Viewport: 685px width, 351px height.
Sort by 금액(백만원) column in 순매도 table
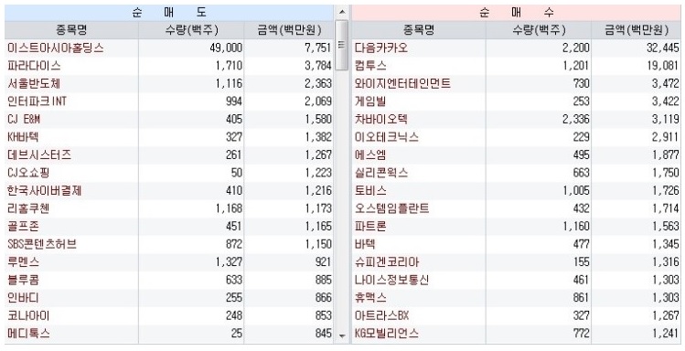[x=289, y=30]
